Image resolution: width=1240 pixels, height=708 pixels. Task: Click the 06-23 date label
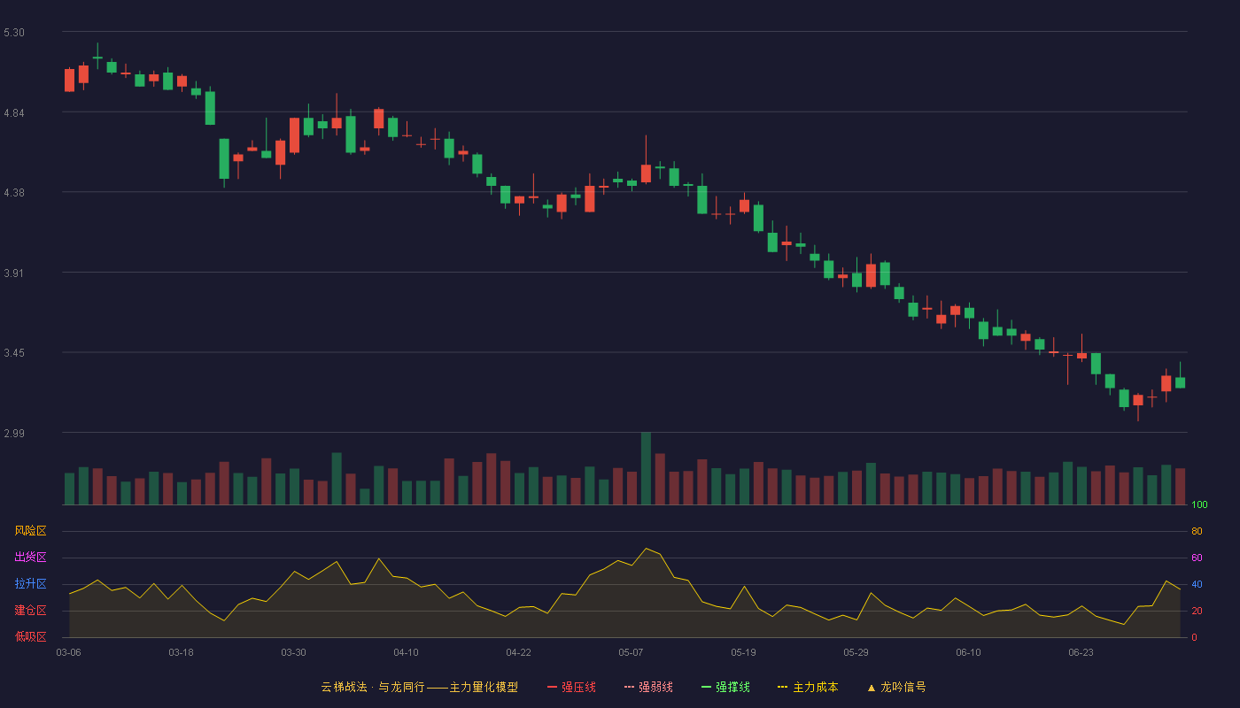point(1081,652)
